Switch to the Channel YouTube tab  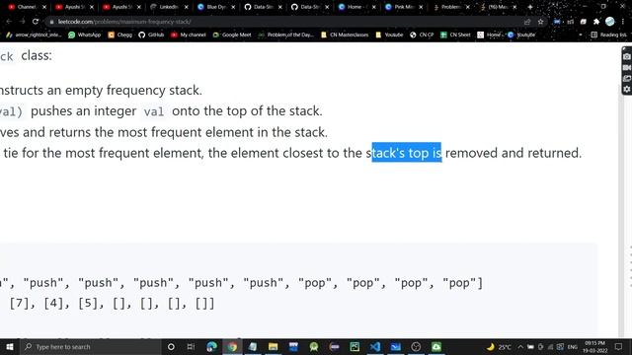point(27,7)
